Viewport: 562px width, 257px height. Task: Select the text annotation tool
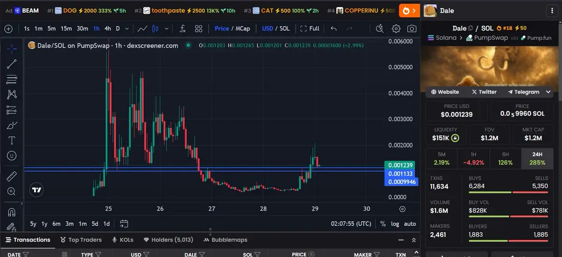coord(12,140)
